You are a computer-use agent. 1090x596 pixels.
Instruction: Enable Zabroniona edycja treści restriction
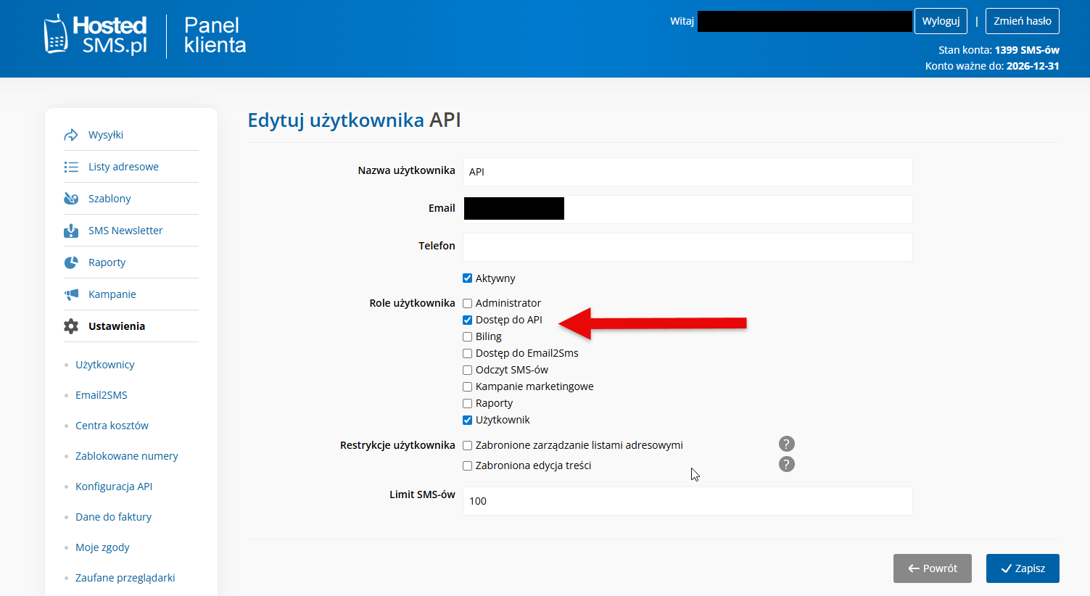pyautogui.click(x=468, y=465)
